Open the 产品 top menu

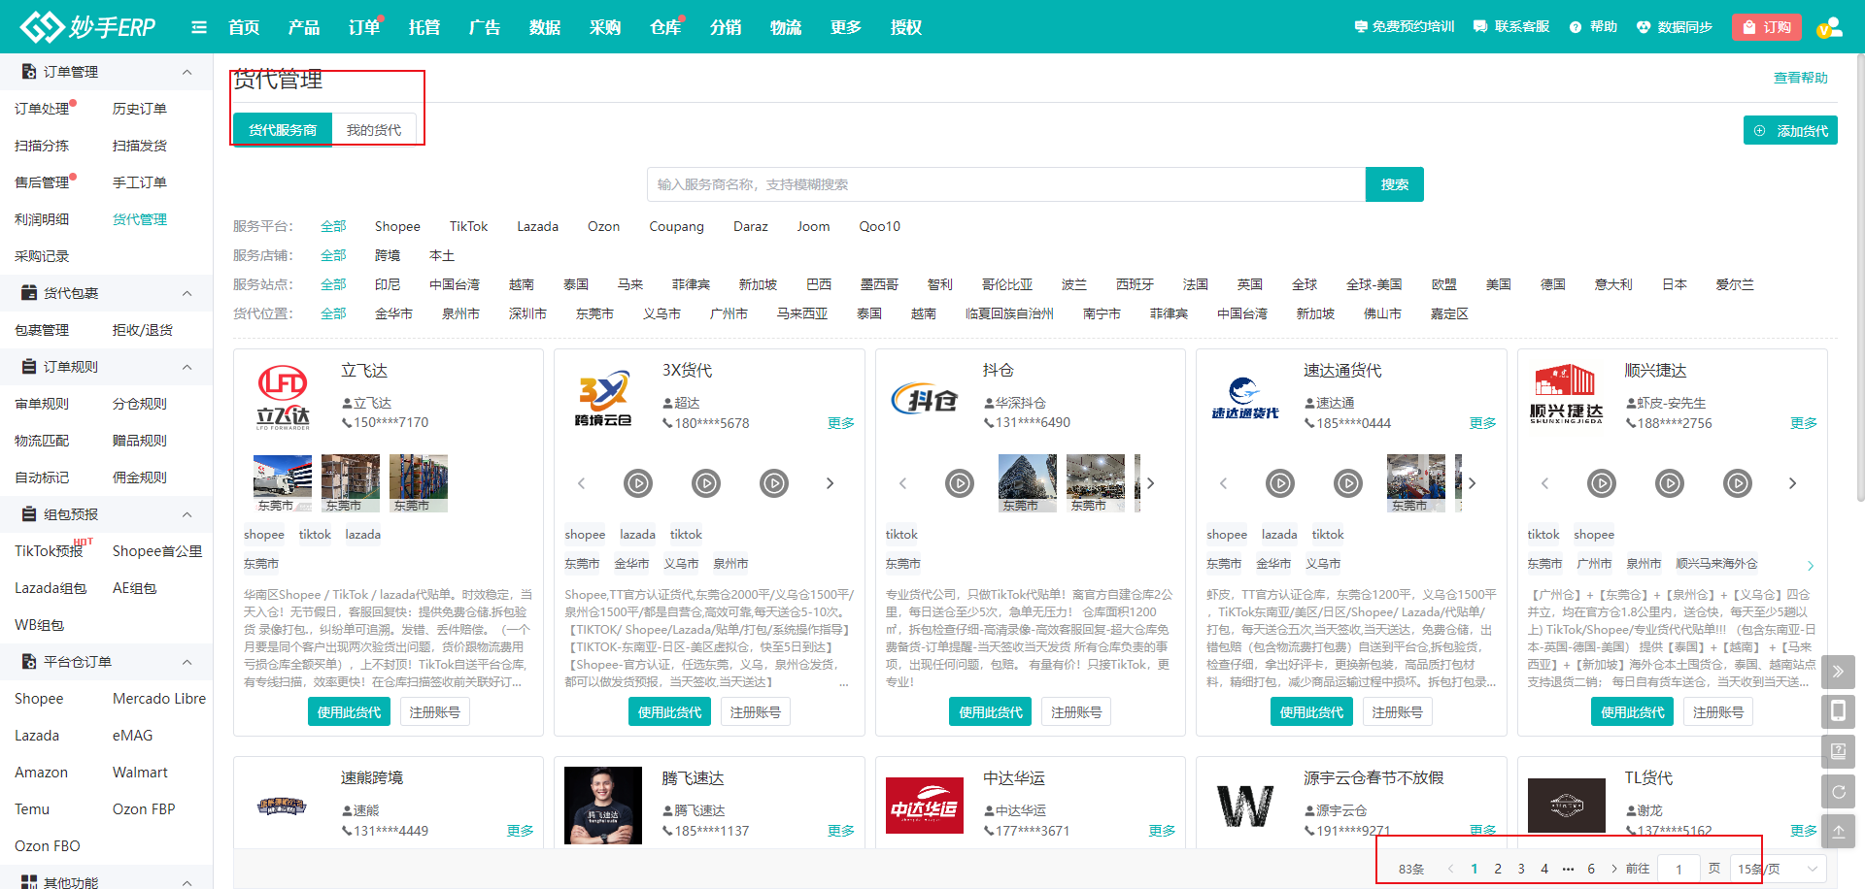tap(304, 27)
